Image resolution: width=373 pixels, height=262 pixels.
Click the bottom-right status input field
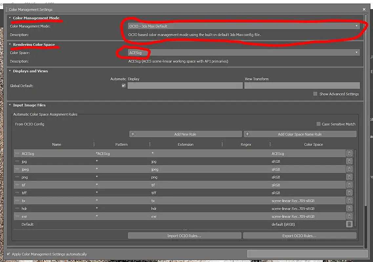point(307,254)
